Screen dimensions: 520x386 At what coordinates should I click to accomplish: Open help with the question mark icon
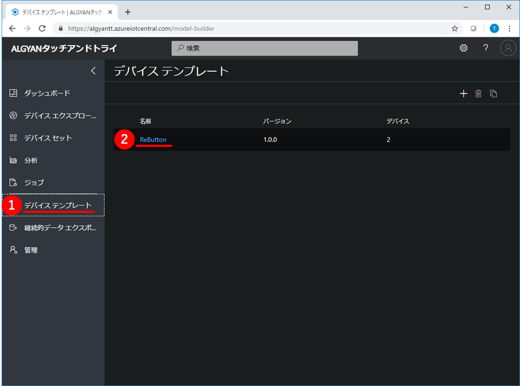[486, 48]
